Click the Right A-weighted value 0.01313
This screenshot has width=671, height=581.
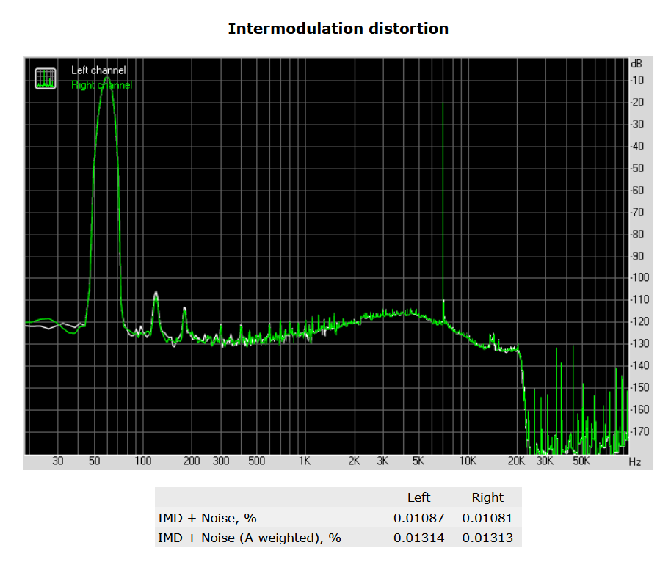coord(487,538)
